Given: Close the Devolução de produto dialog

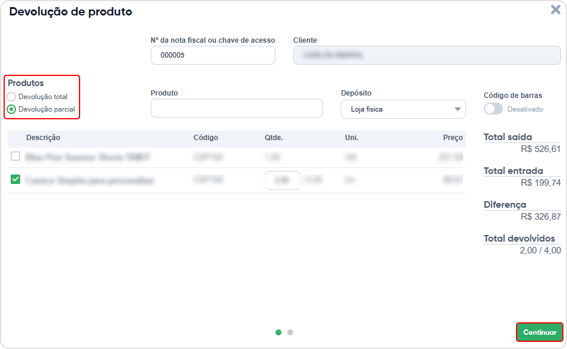Looking at the screenshot, I should (x=556, y=9).
